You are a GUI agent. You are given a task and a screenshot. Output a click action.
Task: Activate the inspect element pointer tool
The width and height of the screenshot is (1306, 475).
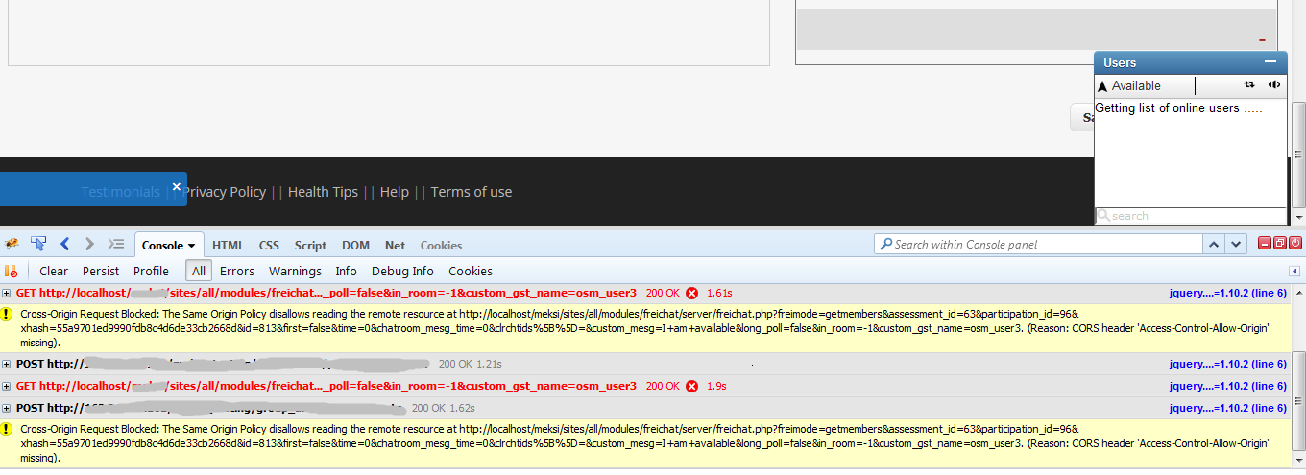39,245
